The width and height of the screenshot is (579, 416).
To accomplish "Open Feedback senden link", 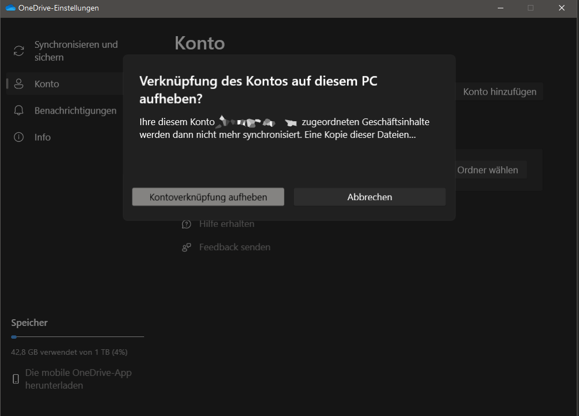I will pyautogui.click(x=235, y=247).
